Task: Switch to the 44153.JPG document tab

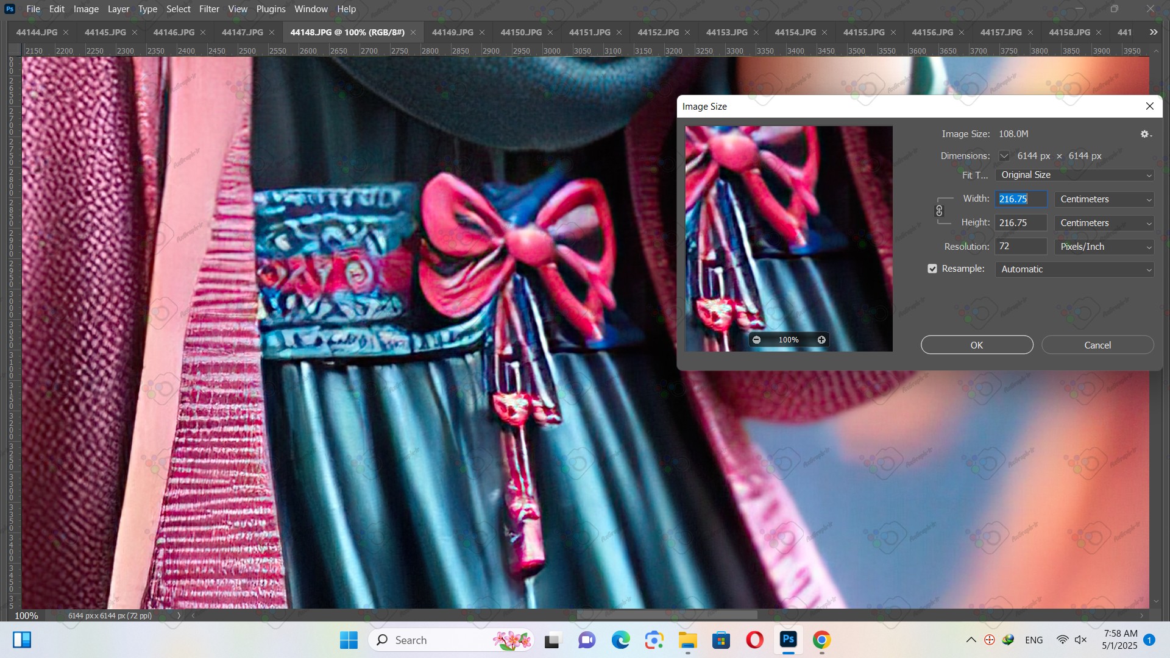Action: [727, 32]
